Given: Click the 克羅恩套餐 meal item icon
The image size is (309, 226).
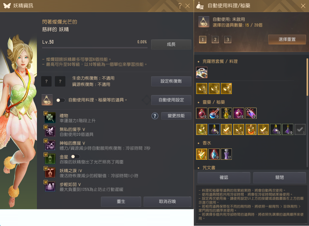Looking at the screenshot, I should click(x=201, y=73).
